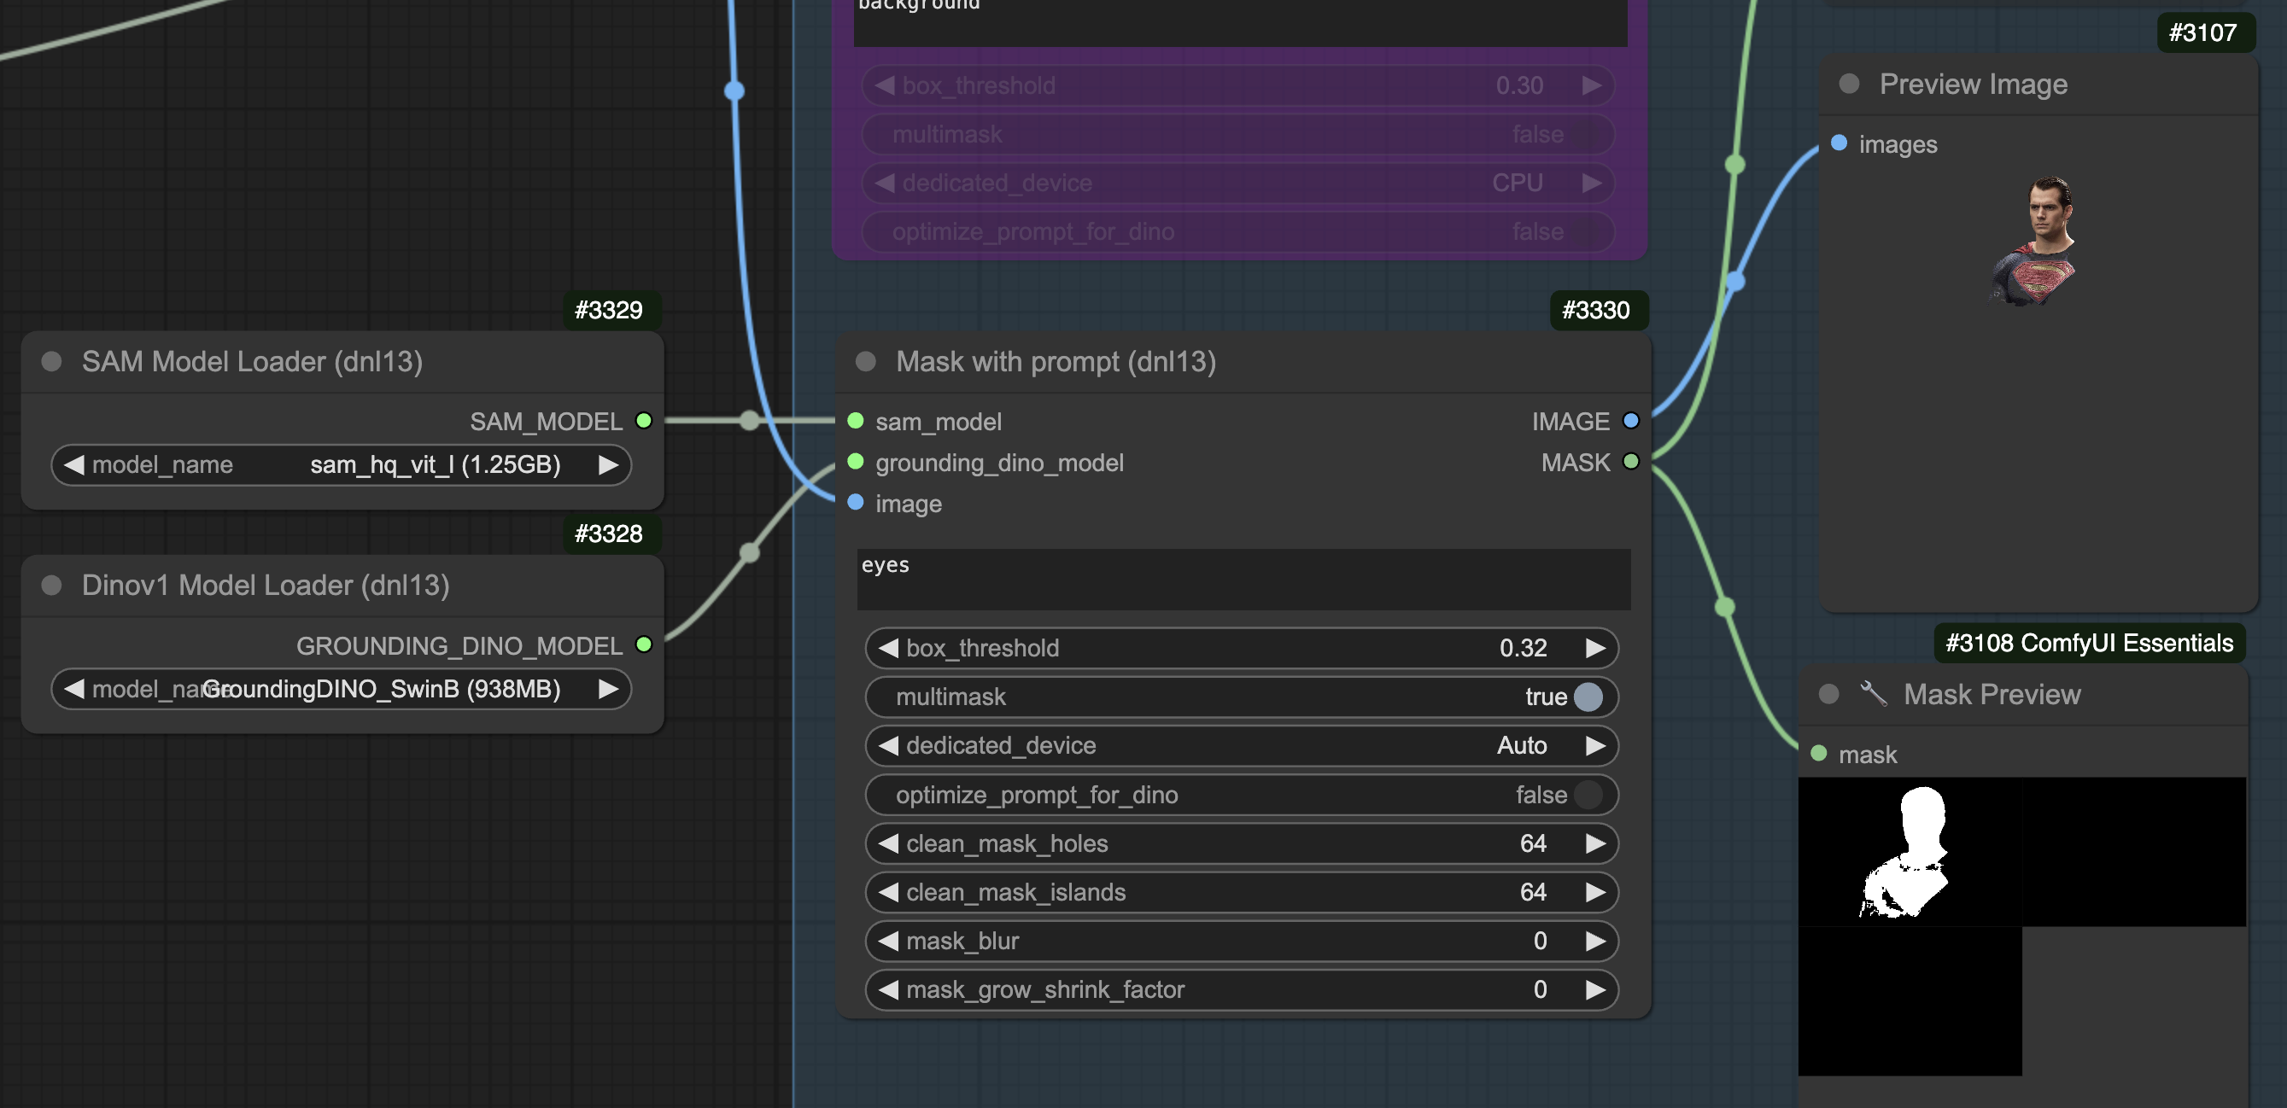Screen dimensions: 2287x1108
Task: Click the SAM Model Loader collapse dot
Action: pyautogui.click(x=51, y=361)
